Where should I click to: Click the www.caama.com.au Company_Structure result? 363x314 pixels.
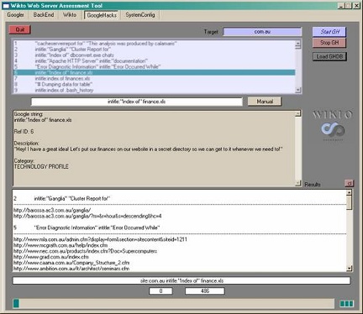[x=71, y=263]
